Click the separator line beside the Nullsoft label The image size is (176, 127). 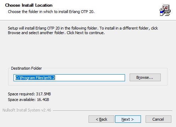coord(113,110)
